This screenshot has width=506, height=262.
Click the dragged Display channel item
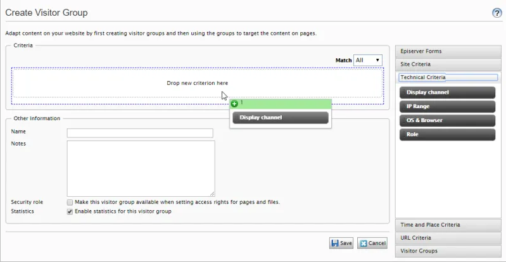(x=281, y=118)
